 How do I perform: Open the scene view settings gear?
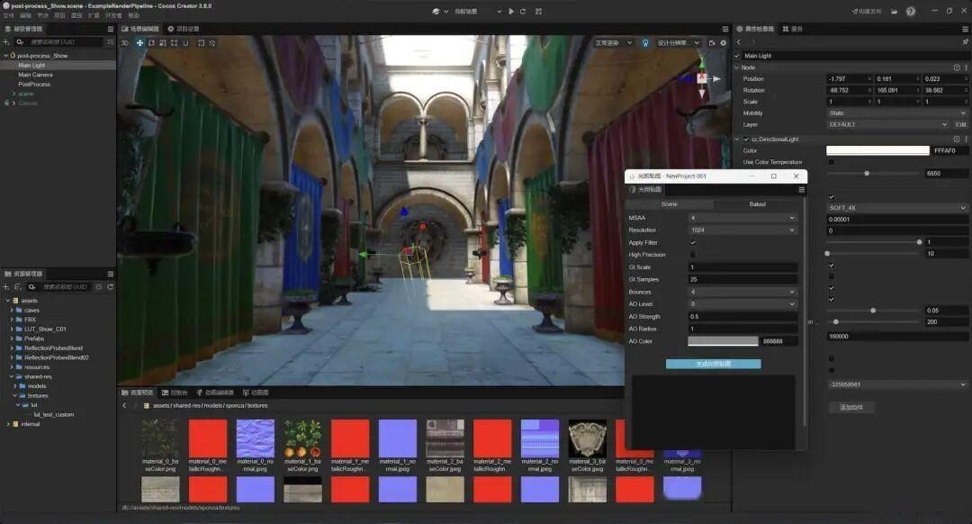[723, 42]
